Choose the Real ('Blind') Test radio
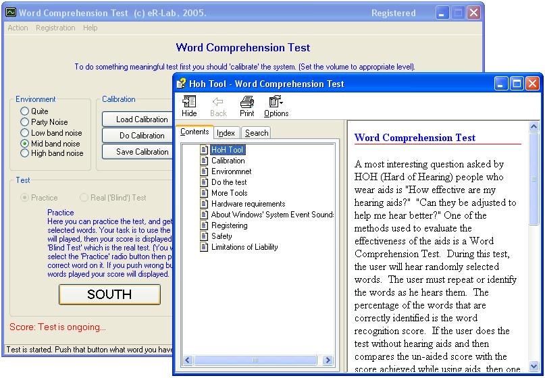Viewport: 545px width, 378px height. tap(84, 197)
